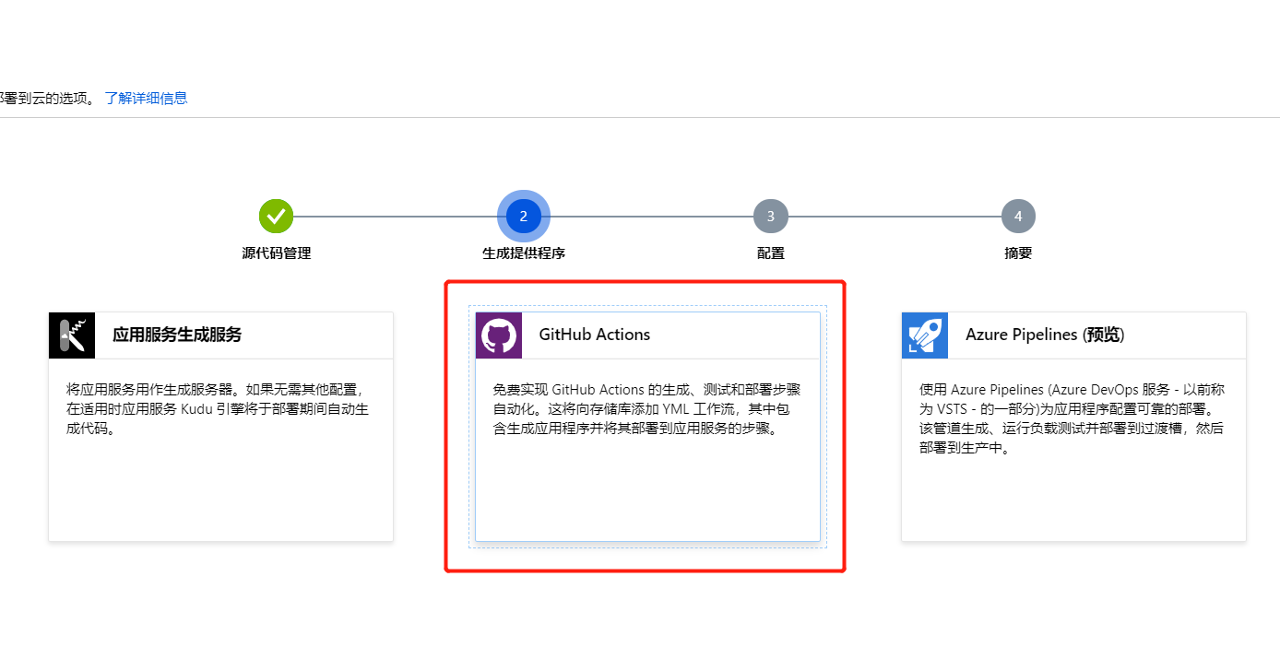Jump to step 3 circle in wizard
1280x647 pixels.
(x=771, y=217)
